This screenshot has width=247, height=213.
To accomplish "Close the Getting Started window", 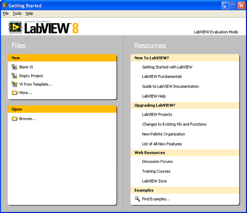I will pos(241,6).
